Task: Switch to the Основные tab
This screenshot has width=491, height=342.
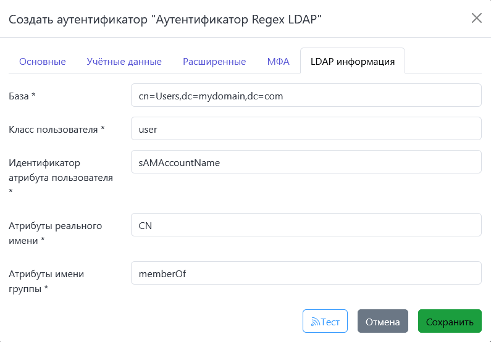Action: tap(43, 62)
